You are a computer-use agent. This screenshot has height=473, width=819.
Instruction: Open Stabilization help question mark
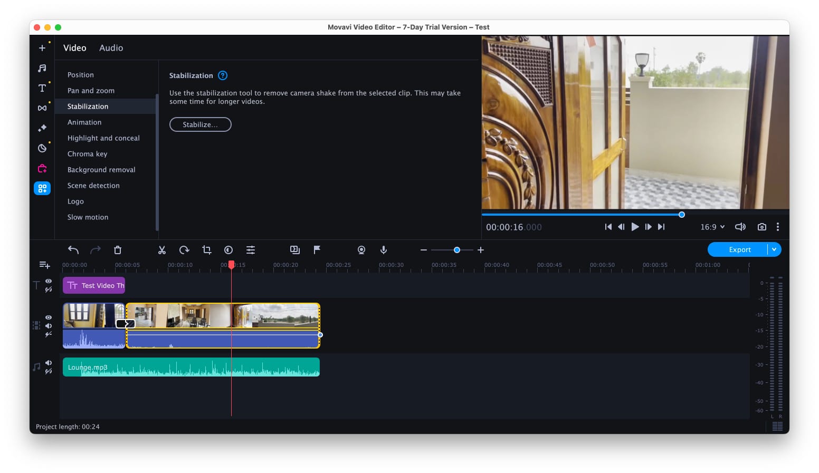click(223, 75)
